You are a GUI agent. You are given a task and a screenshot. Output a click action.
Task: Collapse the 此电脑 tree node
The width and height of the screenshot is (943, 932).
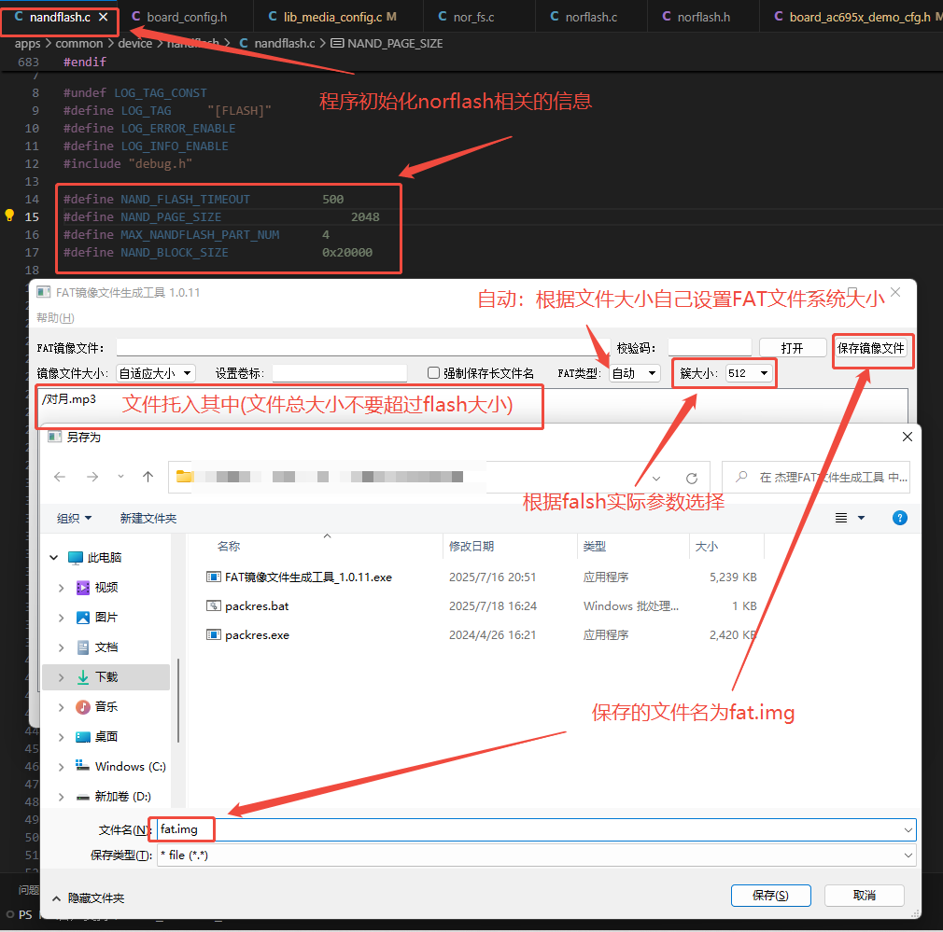(53, 558)
